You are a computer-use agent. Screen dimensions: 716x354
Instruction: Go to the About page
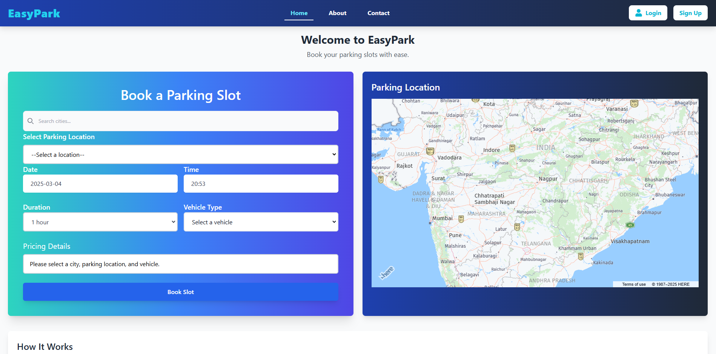coord(337,13)
